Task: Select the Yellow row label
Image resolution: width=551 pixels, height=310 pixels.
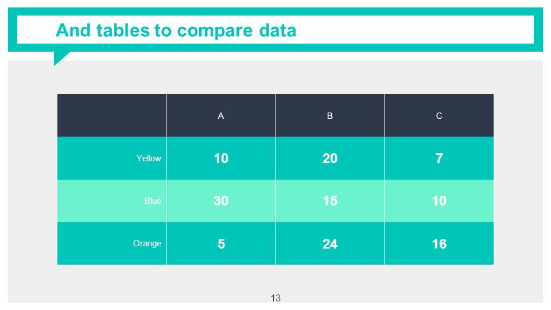Action: 149,158
